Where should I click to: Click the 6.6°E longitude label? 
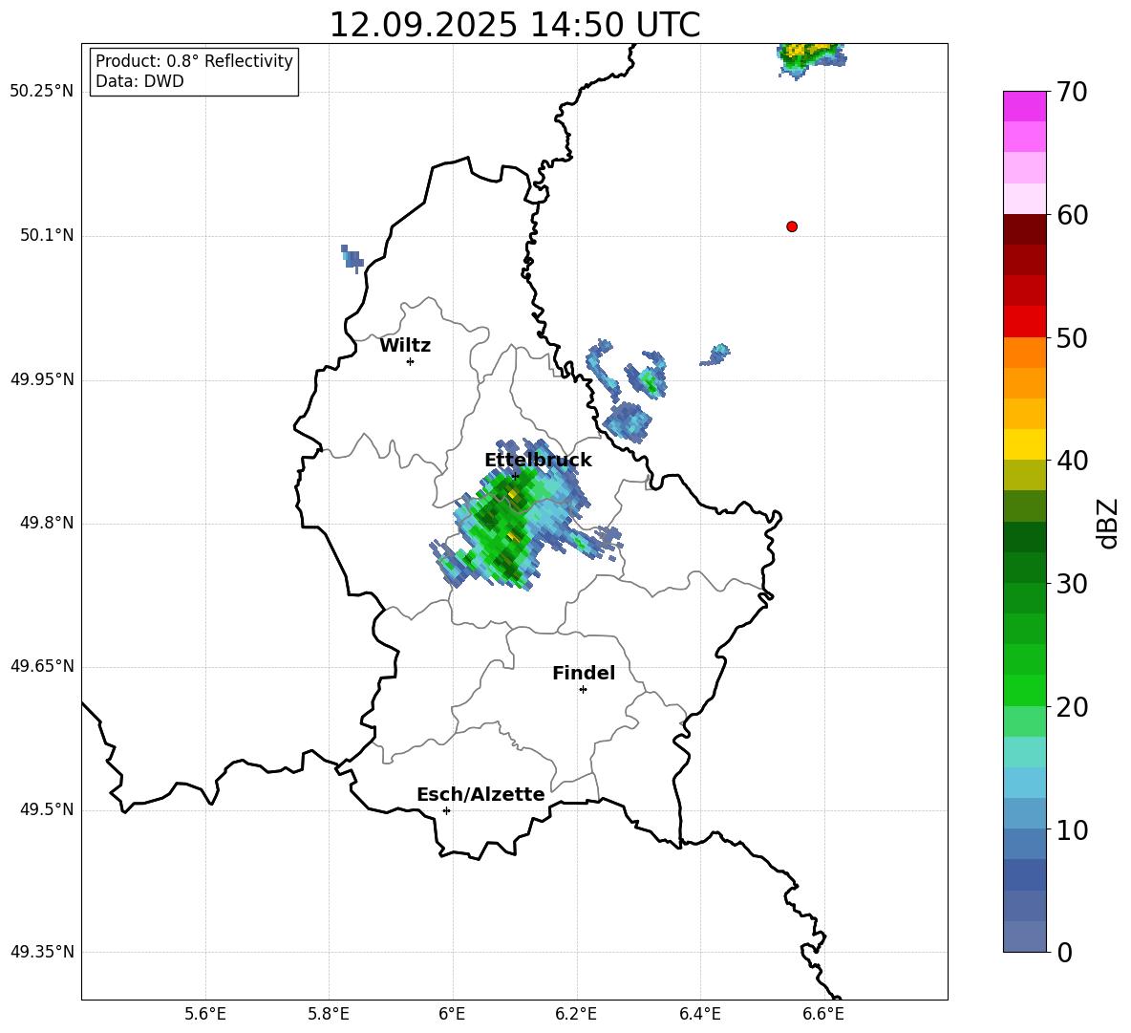823,1014
